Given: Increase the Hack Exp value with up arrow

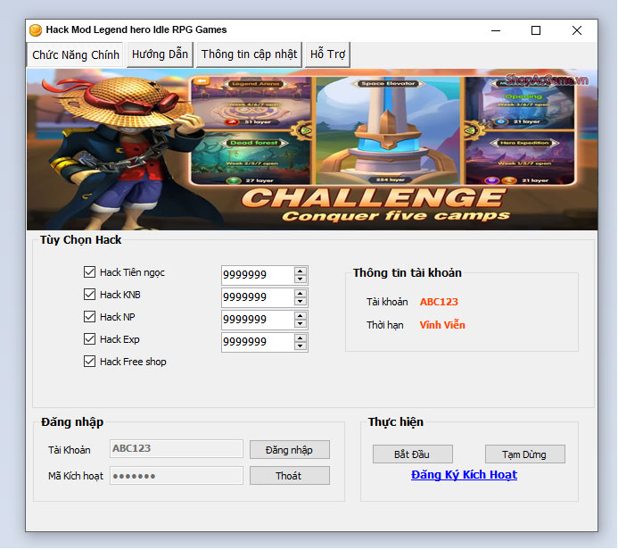Looking at the screenshot, I should [301, 338].
